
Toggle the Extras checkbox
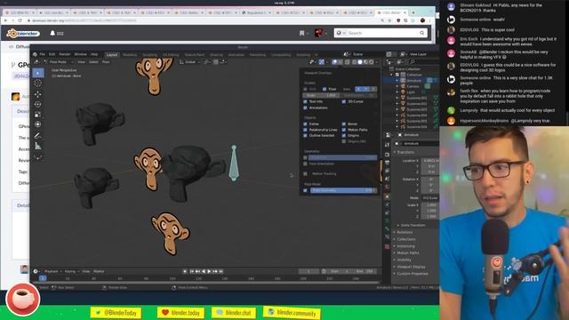coord(305,124)
